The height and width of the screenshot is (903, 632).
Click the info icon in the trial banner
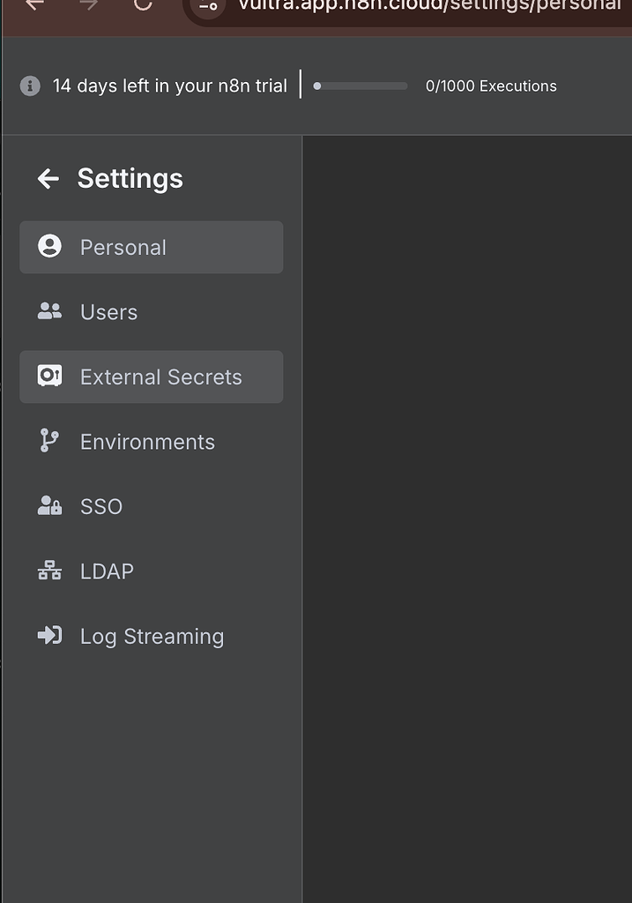[30, 86]
